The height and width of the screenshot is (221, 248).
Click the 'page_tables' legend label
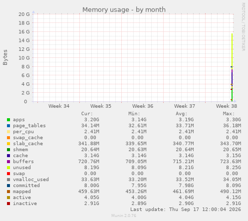[29, 126]
